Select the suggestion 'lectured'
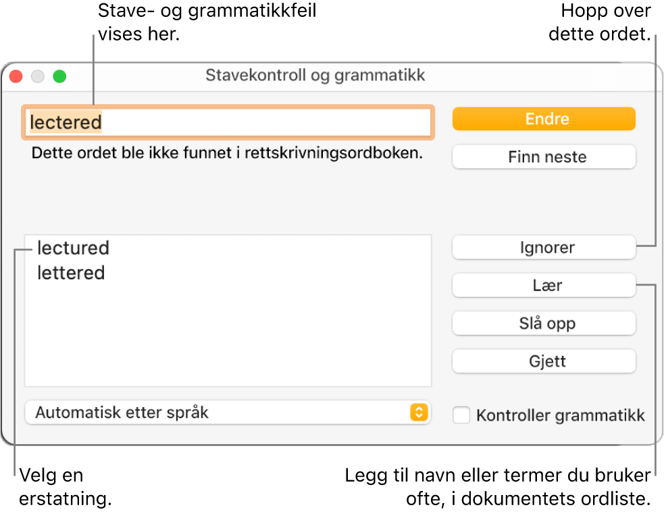This screenshot has width=664, height=516. (73, 248)
